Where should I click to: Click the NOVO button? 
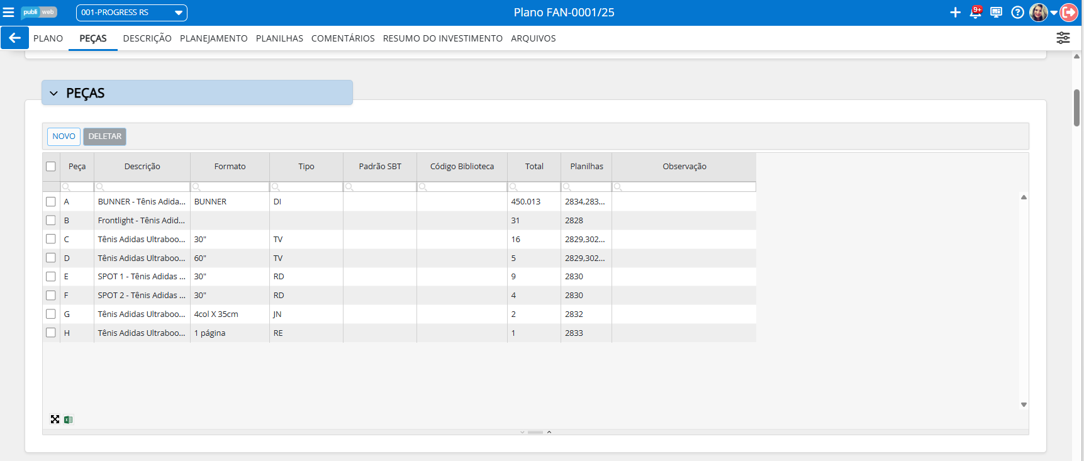pos(64,136)
